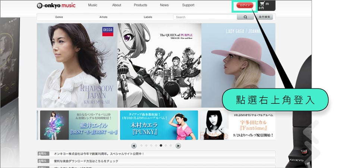Select the second carousel dot
This screenshot has width=340, height=168.
click(x=146, y=146)
